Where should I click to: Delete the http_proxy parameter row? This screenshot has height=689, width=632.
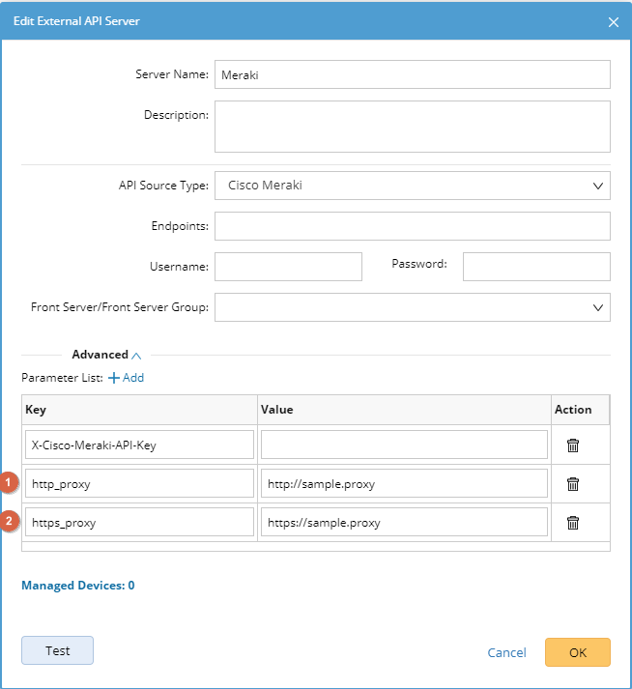click(573, 484)
